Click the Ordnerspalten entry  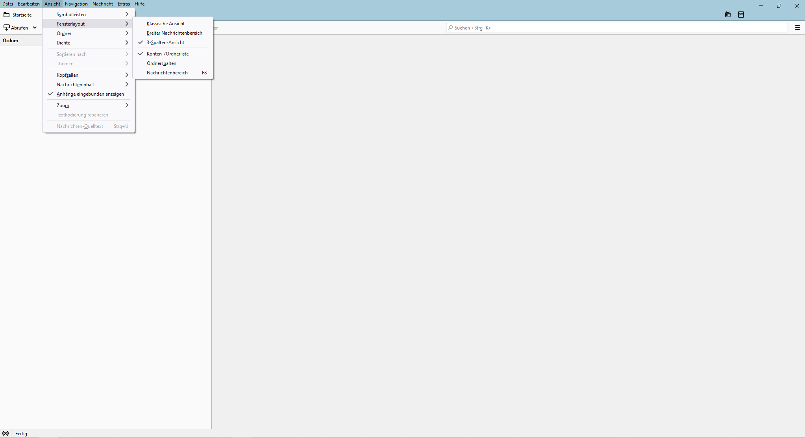point(161,63)
